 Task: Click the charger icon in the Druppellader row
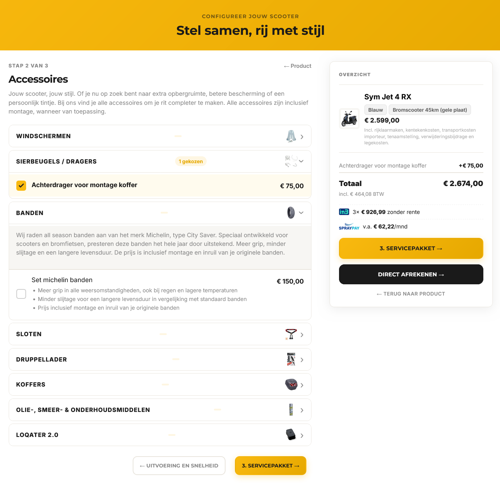(x=290, y=359)
